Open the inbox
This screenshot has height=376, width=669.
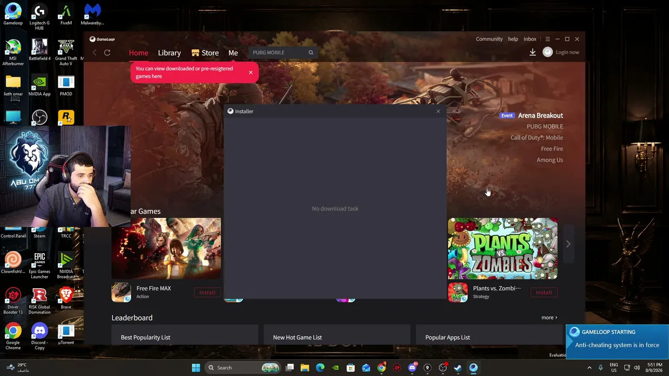530,39
